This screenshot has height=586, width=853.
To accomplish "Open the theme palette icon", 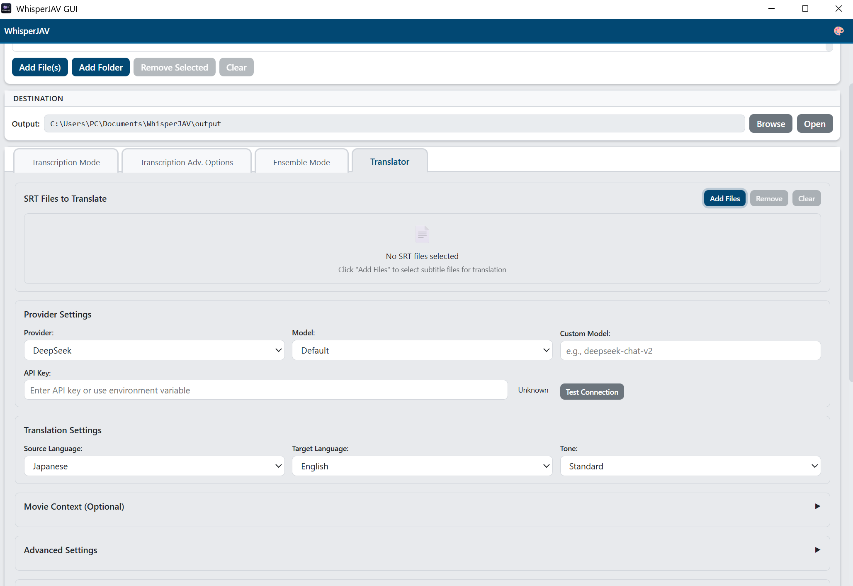I will pos(838,31).
